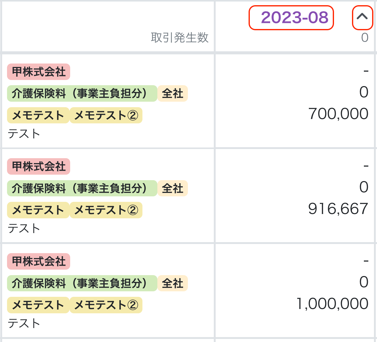Click the 700,000 amount cell
This screenshot has height=342, width=377.
pos(338,114)
